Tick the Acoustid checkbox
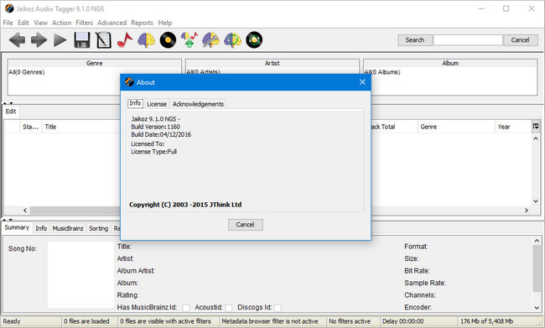 (229, 308)
